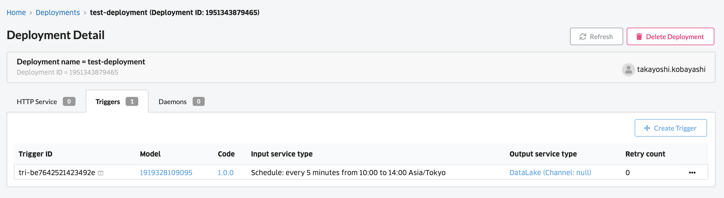Go to the Home breadcrumb link
Image resolution: width=724 pixels, height=198 pixels.
(x=16, y=13)
